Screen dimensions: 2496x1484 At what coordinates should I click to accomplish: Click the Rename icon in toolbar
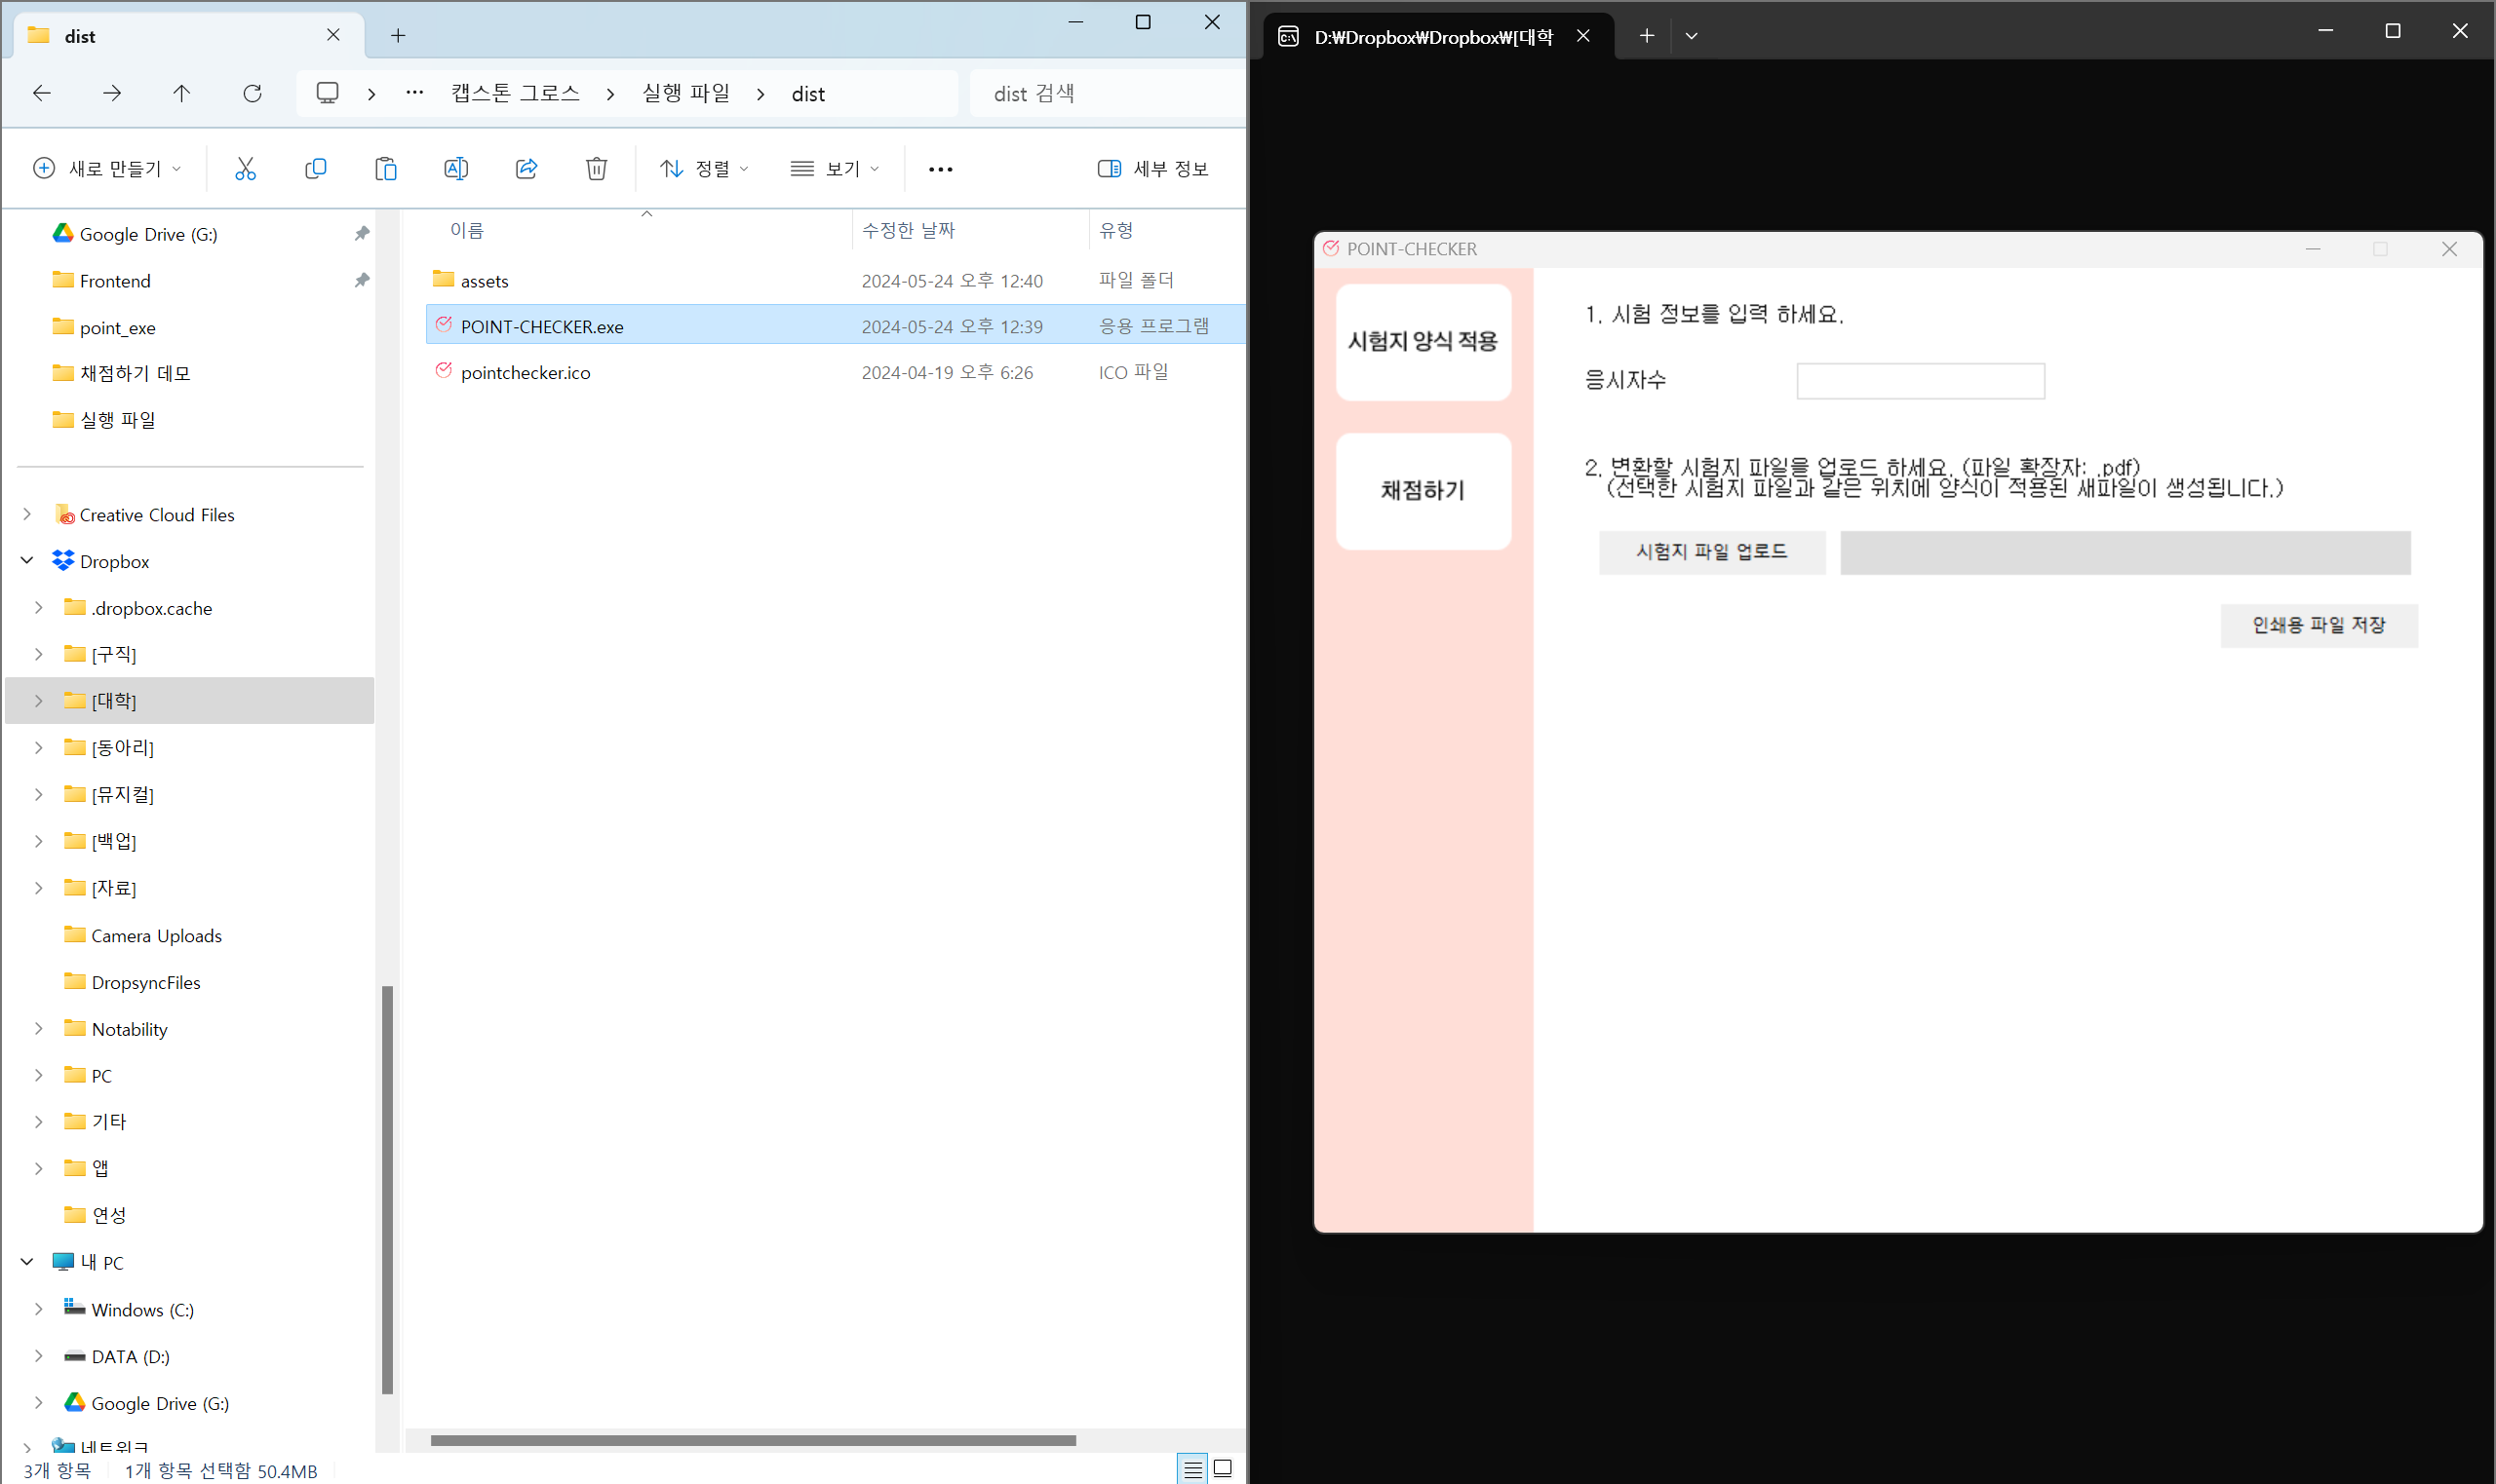(455, 169)
